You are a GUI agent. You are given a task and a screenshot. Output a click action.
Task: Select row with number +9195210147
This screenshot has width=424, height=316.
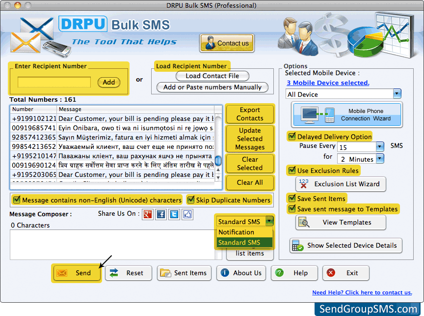pos(112,156)
